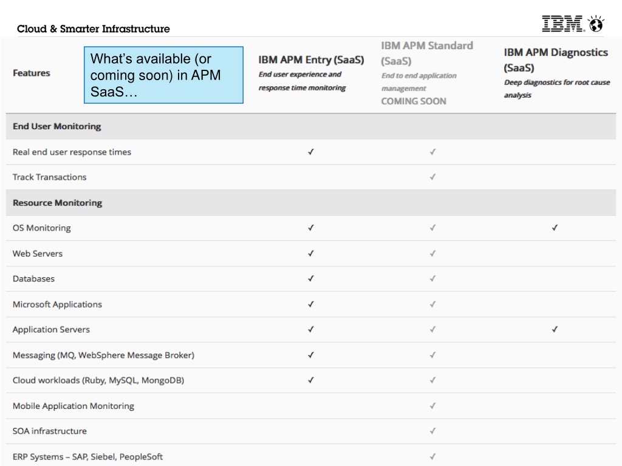
Task: Click 'End to end application management' subtitle
Action: pyautogui.click(x=419, y=82)
